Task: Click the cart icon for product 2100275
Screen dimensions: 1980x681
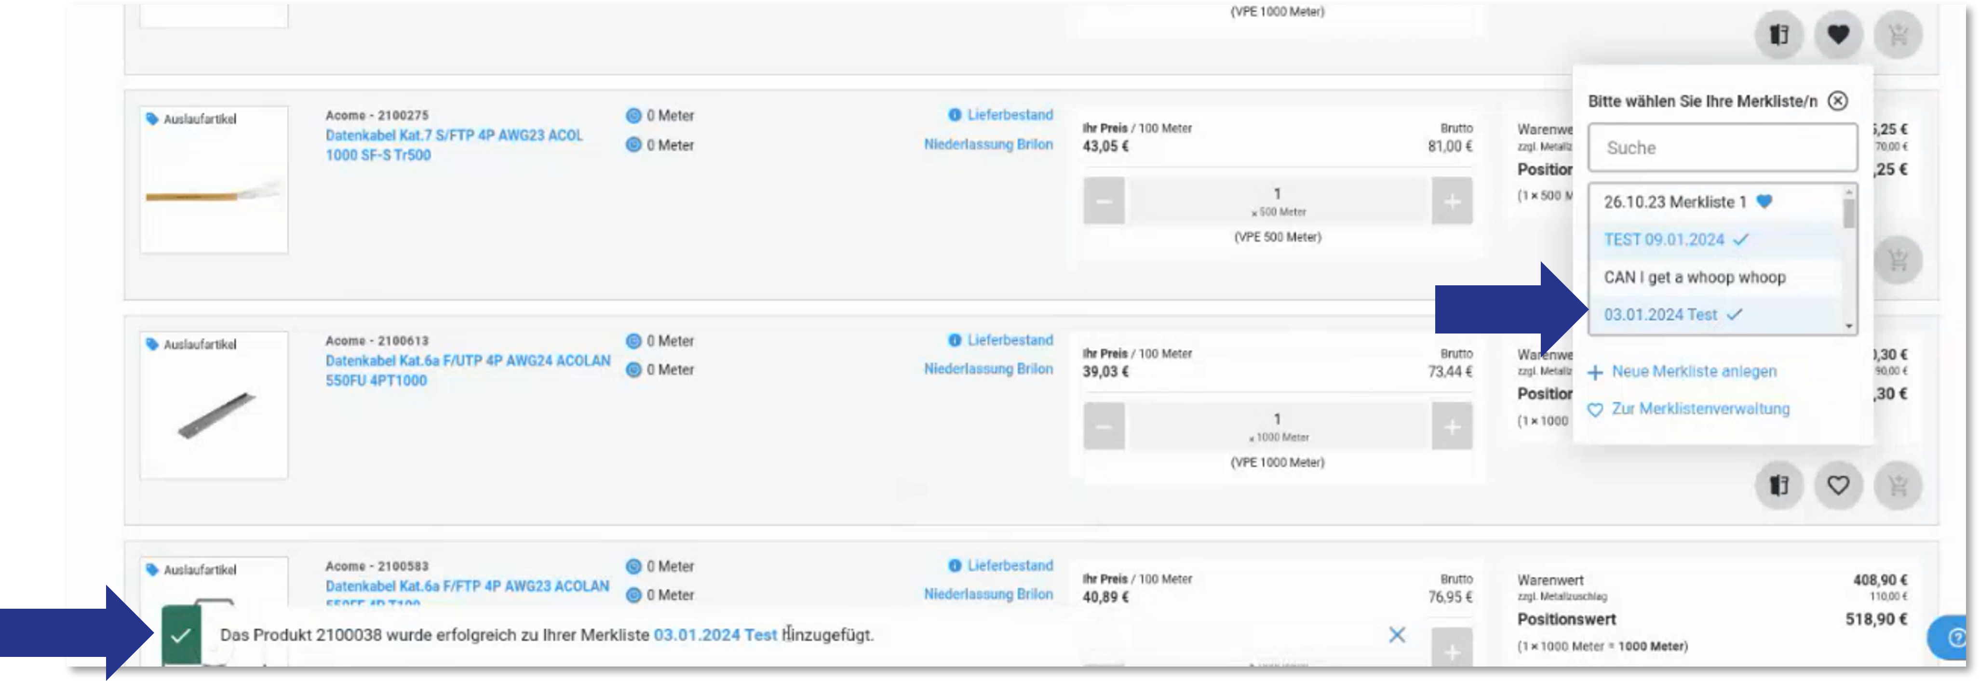Action: click(x=1898, y=260)
